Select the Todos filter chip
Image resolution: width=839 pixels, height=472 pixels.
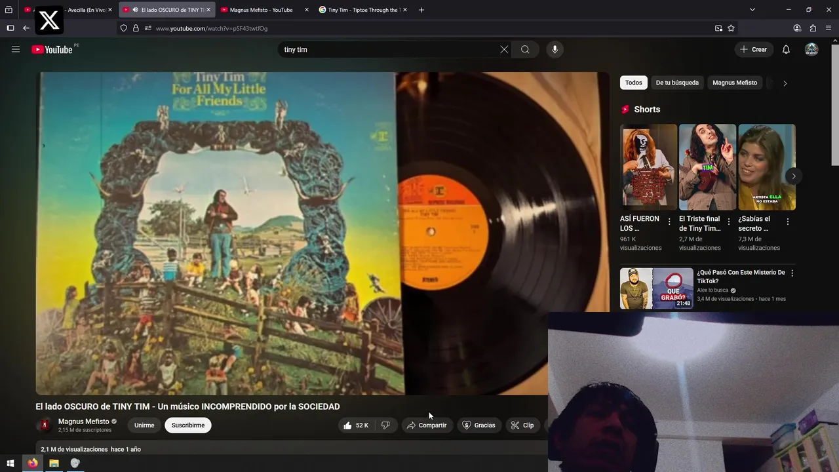[x=634, y=83]
